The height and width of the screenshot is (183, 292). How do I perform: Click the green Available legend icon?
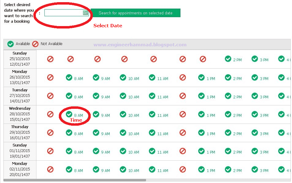coord(10,44)
